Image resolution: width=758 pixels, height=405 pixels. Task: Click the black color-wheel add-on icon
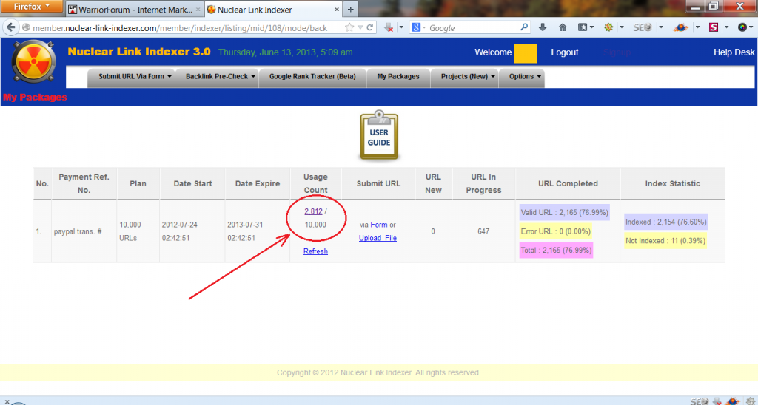[x=742, y=27]
